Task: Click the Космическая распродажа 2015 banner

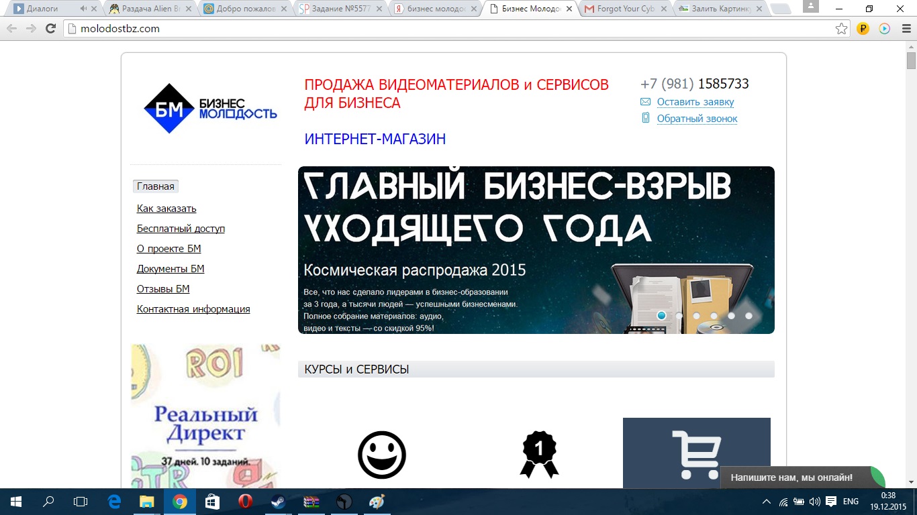Action: (536, 250)
